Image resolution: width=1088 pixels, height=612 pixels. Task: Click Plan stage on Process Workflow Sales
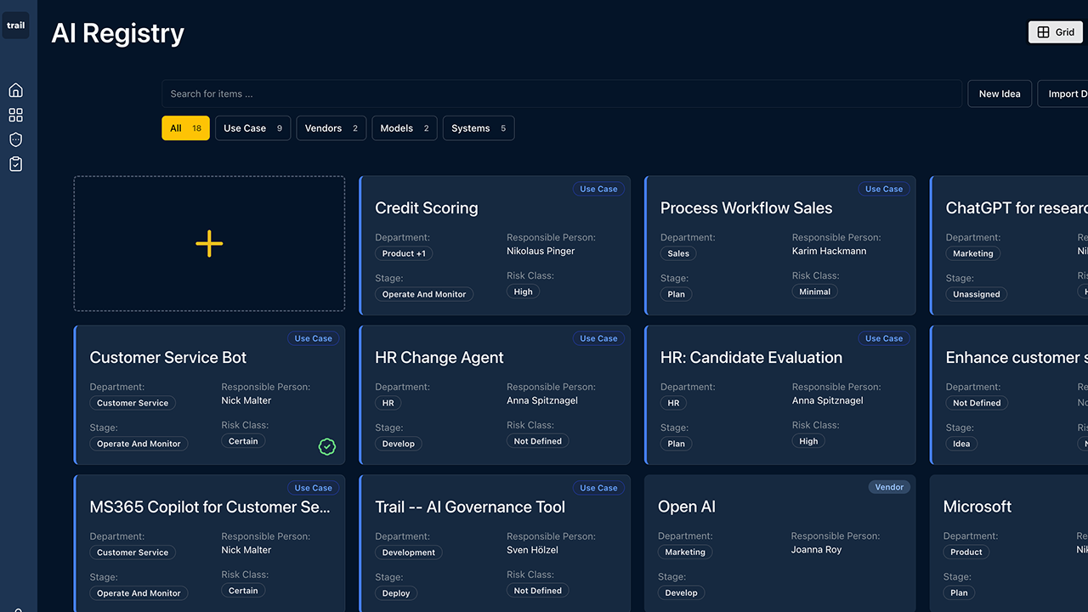[x=677, y=294]
